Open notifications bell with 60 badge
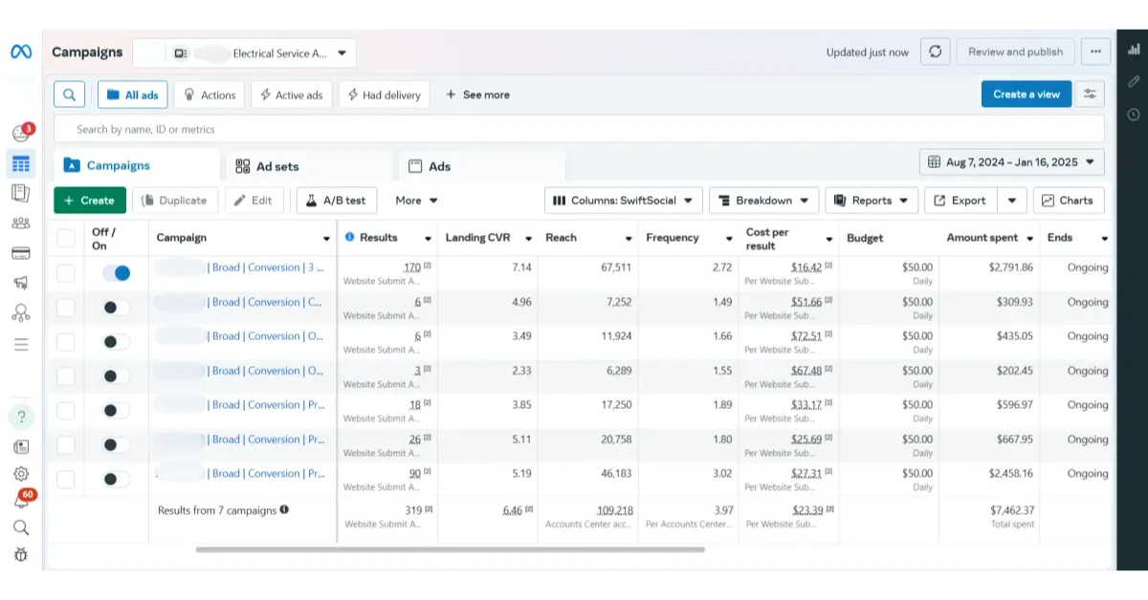 [22, 500]
